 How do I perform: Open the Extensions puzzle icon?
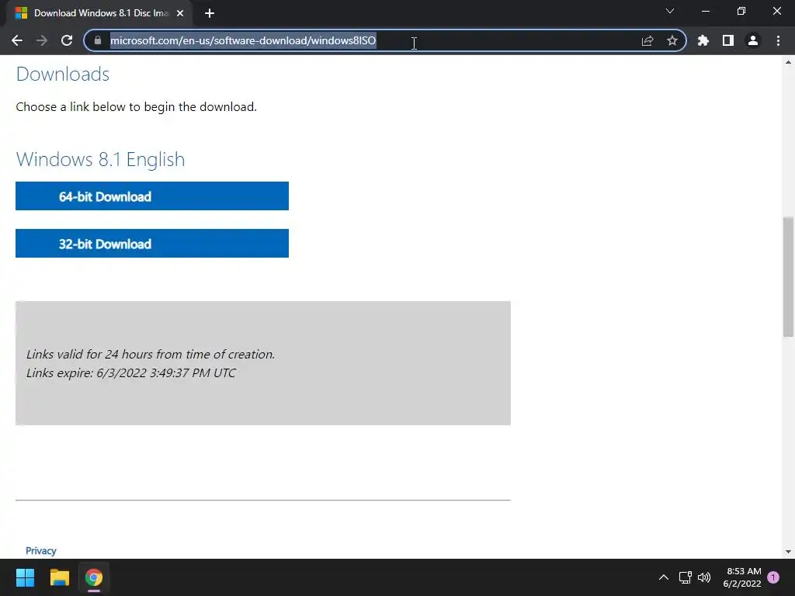[x=703, y=40]
